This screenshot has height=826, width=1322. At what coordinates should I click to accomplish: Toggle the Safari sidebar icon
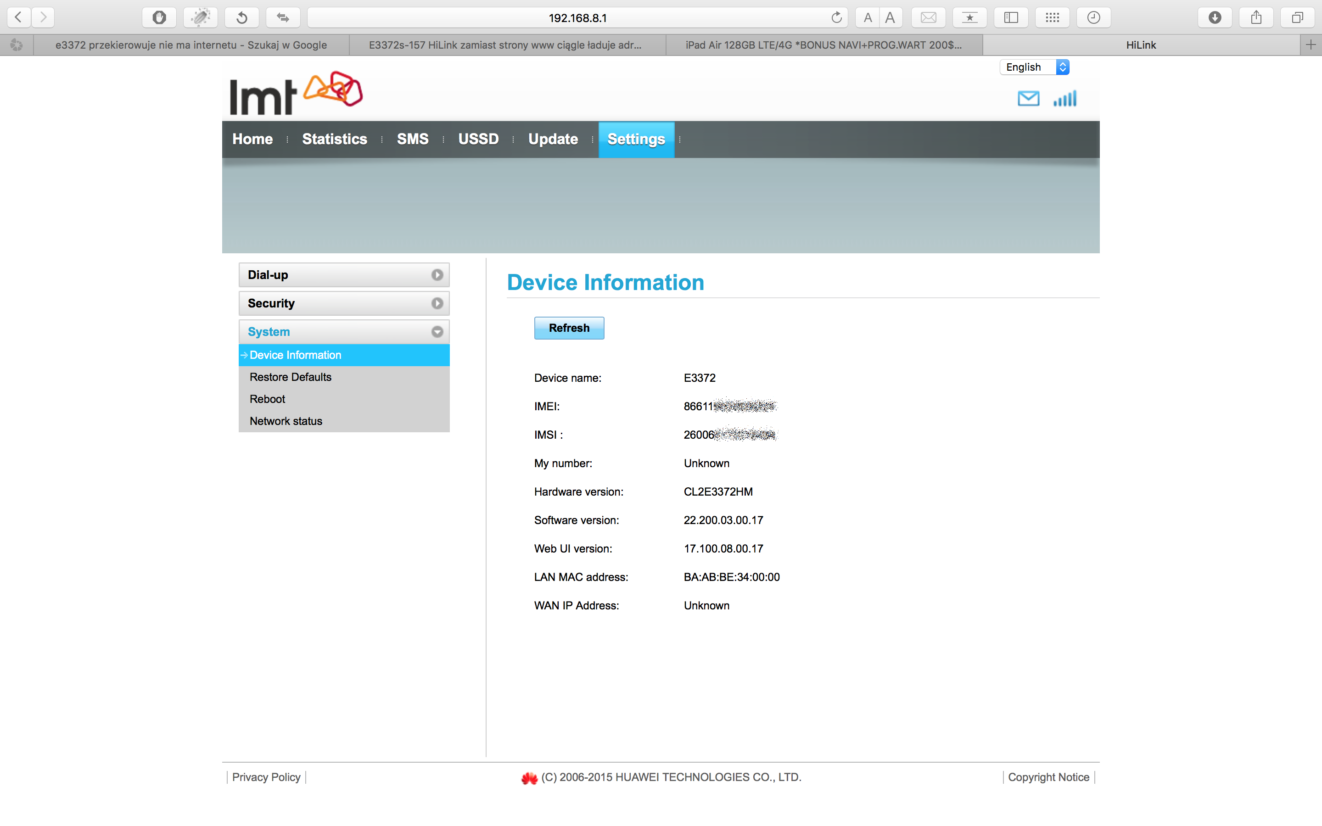1011,17
